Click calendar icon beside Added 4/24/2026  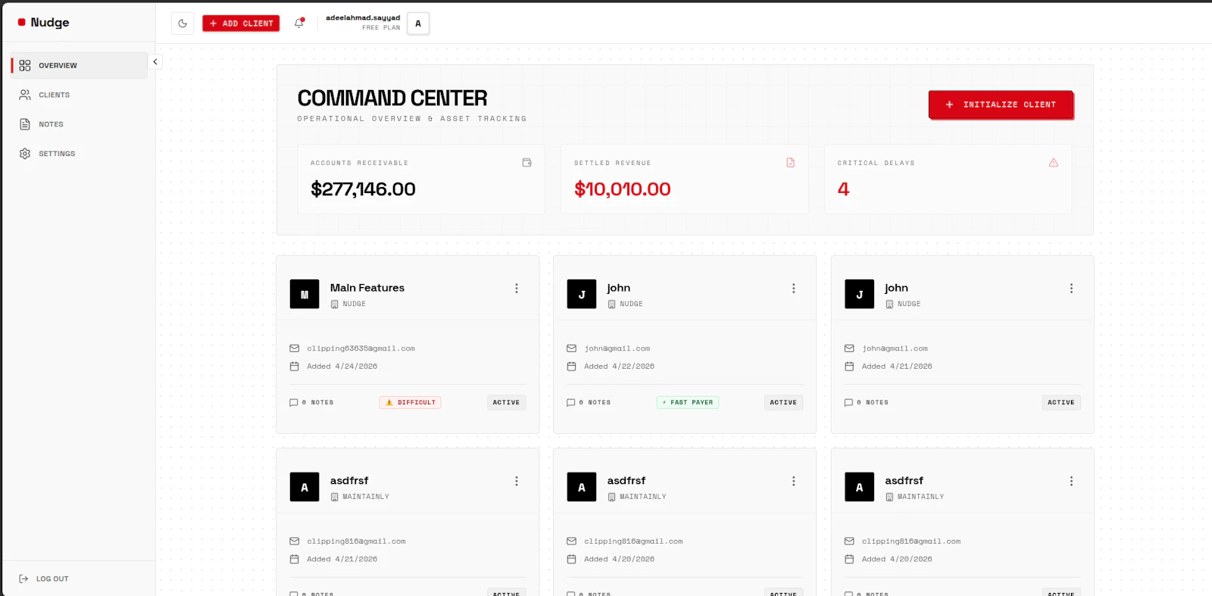click(x=295, y=367)
